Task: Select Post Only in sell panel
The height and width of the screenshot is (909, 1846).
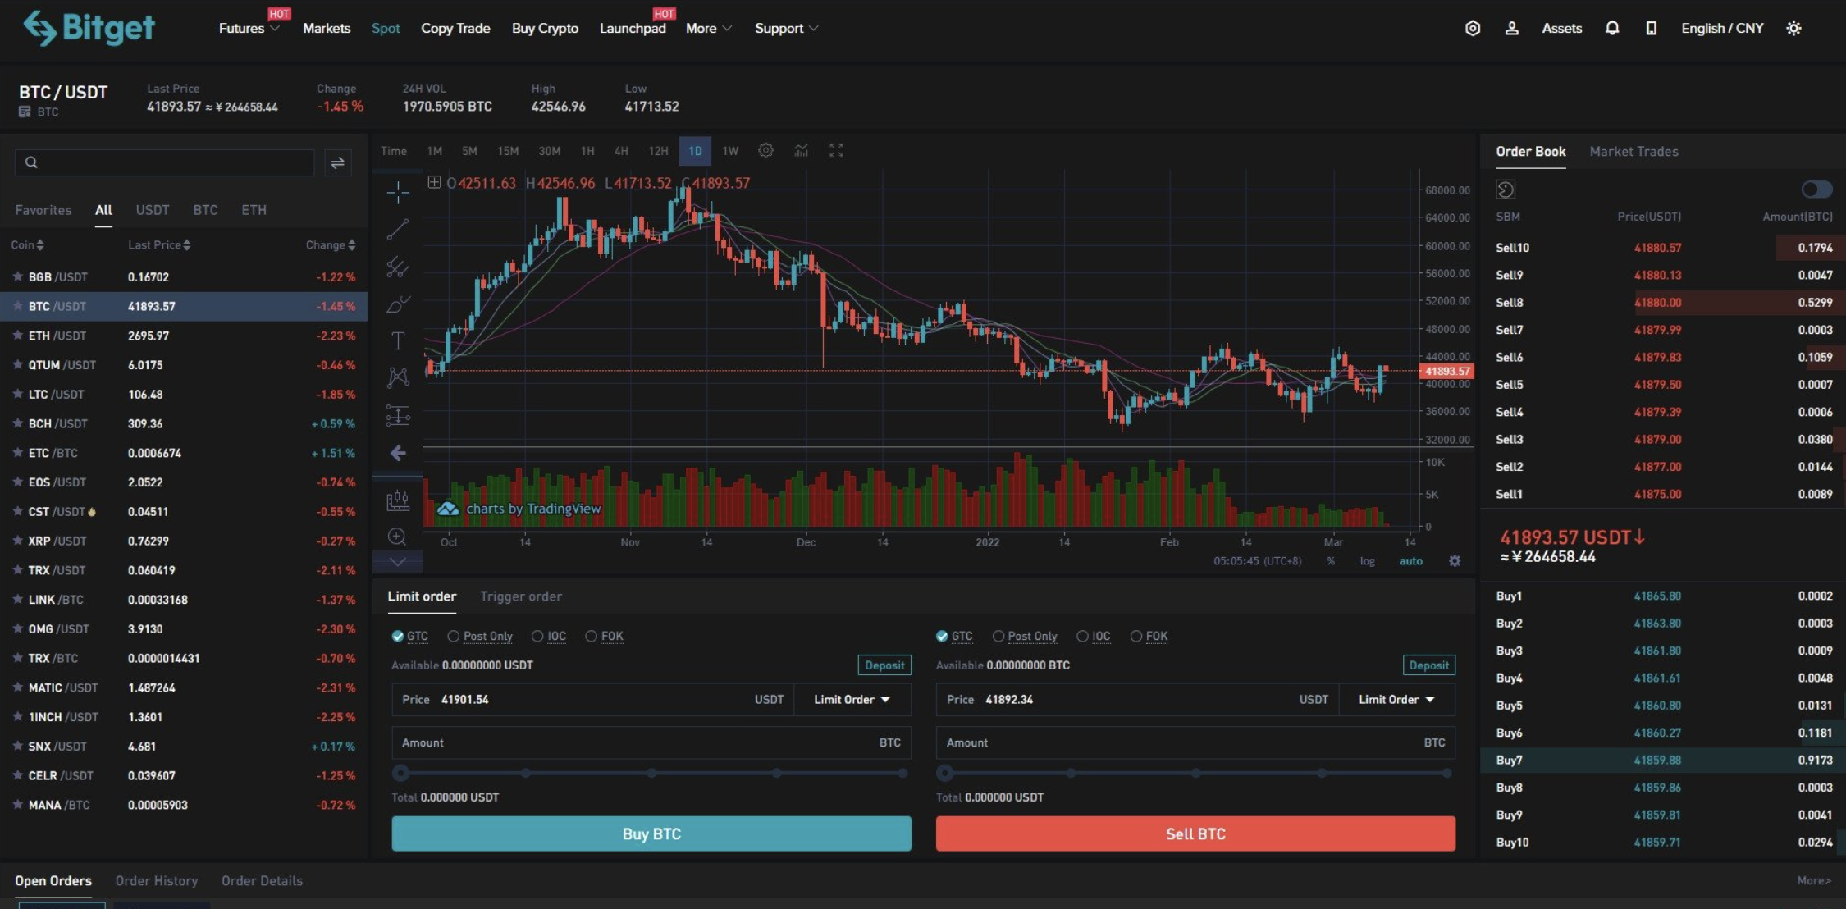Action: (x=1025, y=636)
